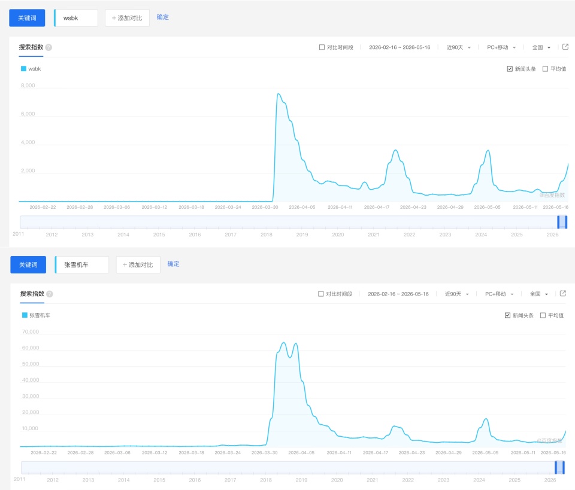The height and width of the screenshot is (490, 575).
Task: Click help icon next to wsbk 搜索指数
Action: tap(49, 47)
